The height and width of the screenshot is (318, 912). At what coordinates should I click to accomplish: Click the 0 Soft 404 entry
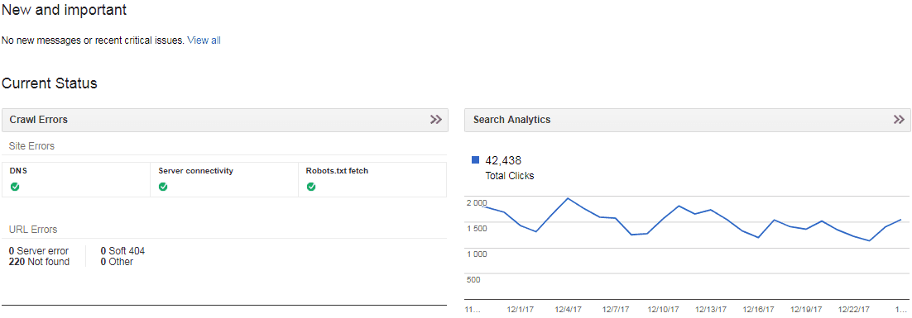(122, 251)
